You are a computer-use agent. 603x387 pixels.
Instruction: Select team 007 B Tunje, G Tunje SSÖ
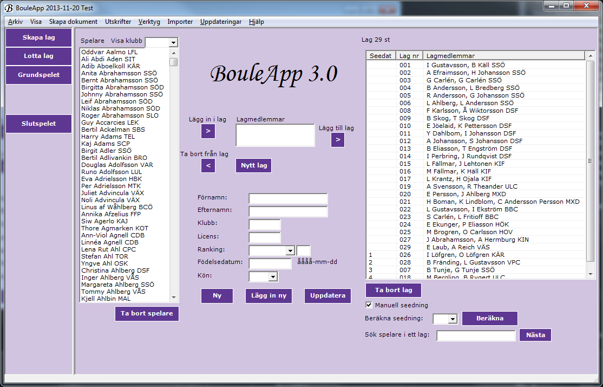click(x=476, y=270)
